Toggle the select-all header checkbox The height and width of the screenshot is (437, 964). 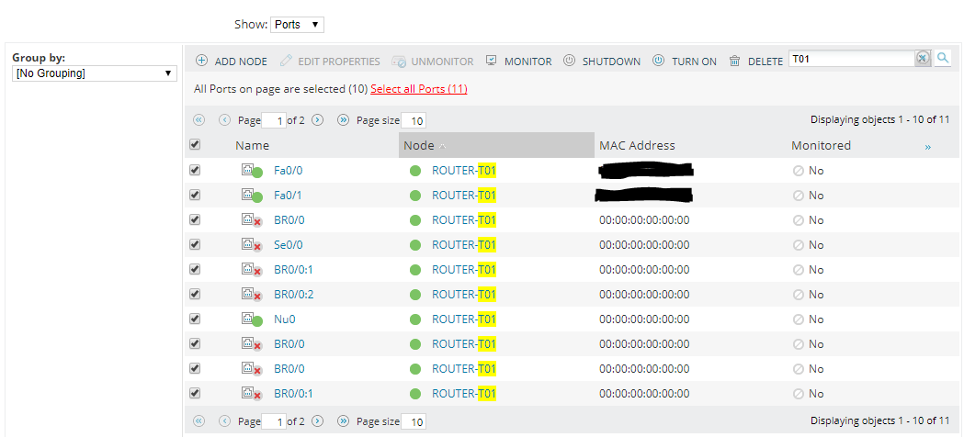point(195,144)
